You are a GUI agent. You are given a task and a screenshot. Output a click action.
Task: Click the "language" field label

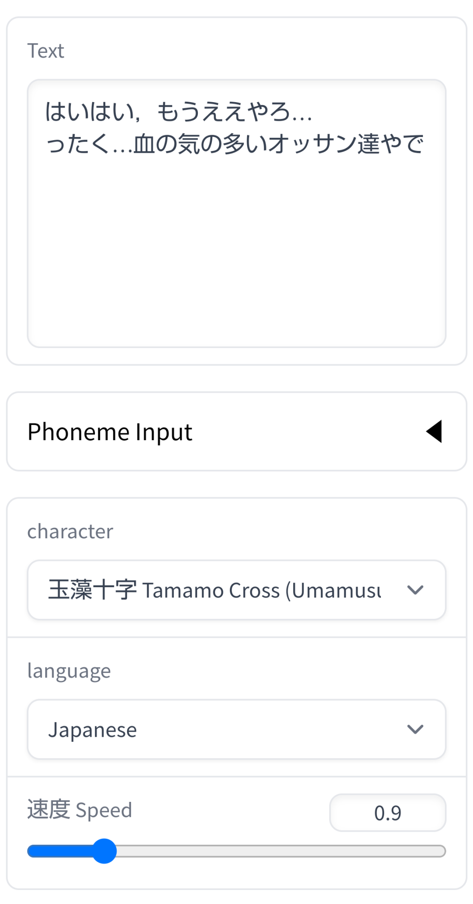point(69,671)
